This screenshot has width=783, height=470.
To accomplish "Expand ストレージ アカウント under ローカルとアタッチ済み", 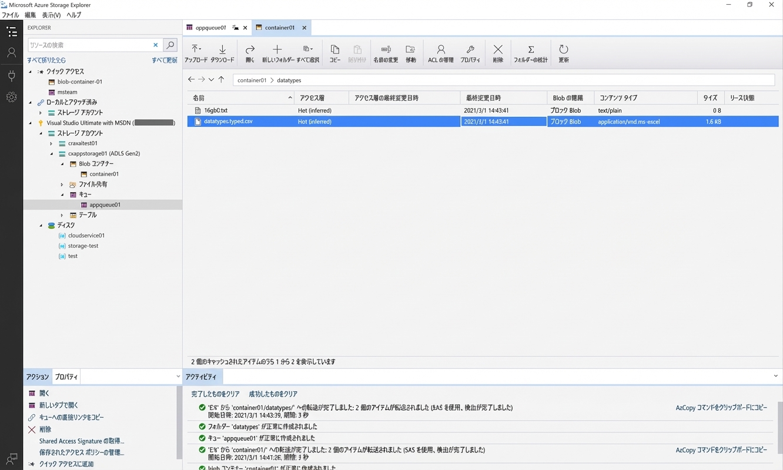I will 41,113.
